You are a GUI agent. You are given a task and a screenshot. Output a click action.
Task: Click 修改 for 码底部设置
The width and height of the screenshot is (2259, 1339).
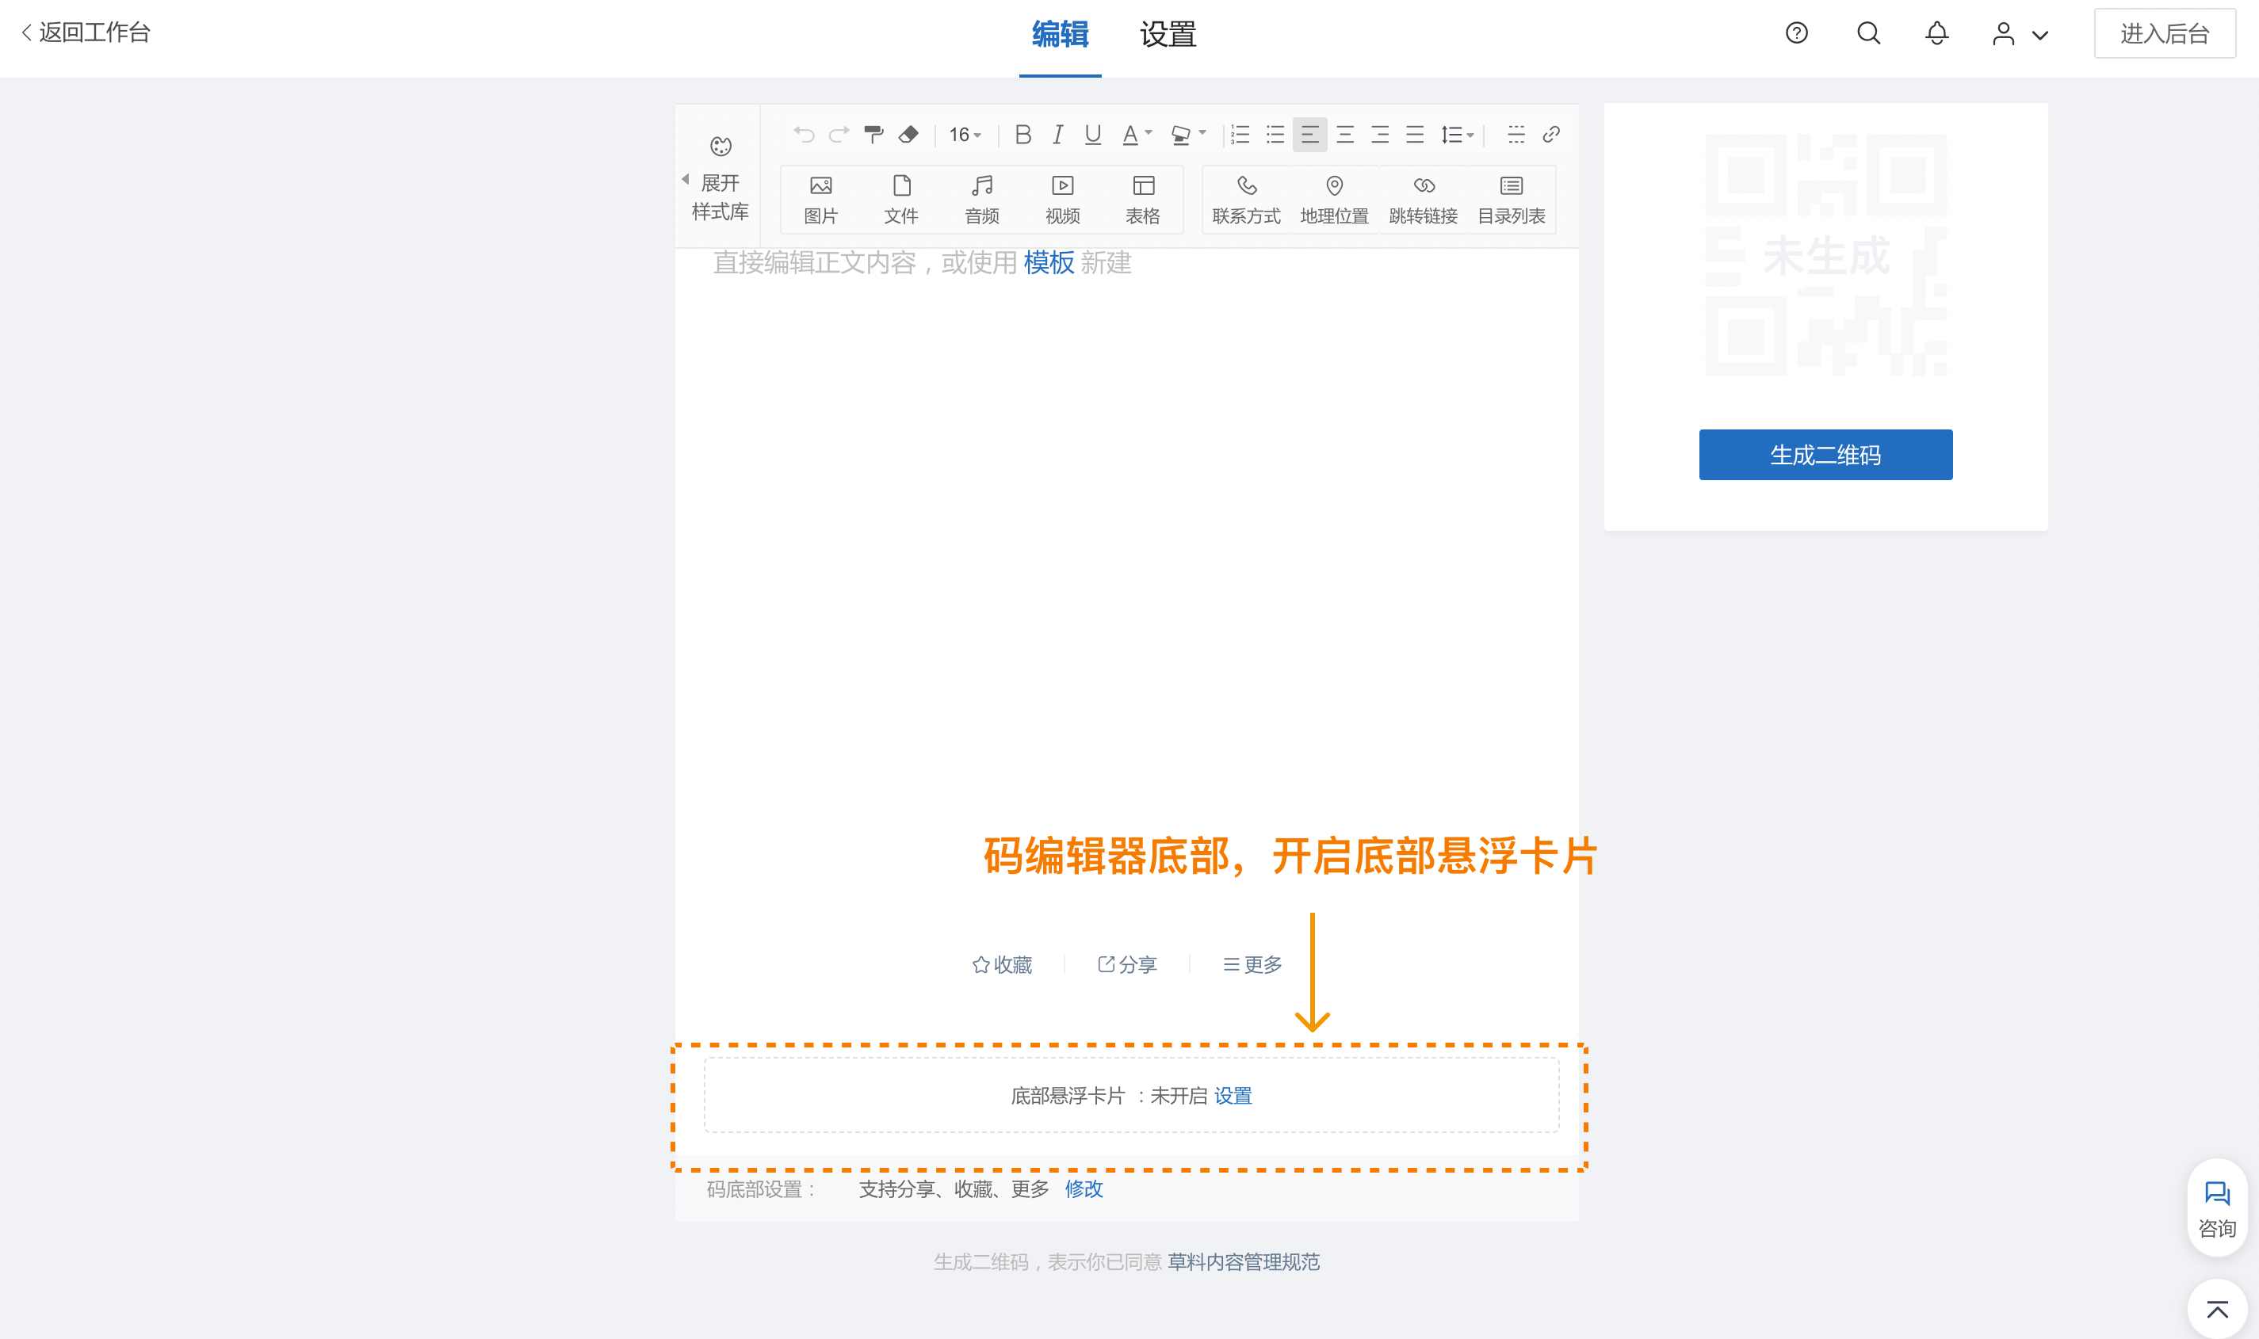pos(1084,1188)
